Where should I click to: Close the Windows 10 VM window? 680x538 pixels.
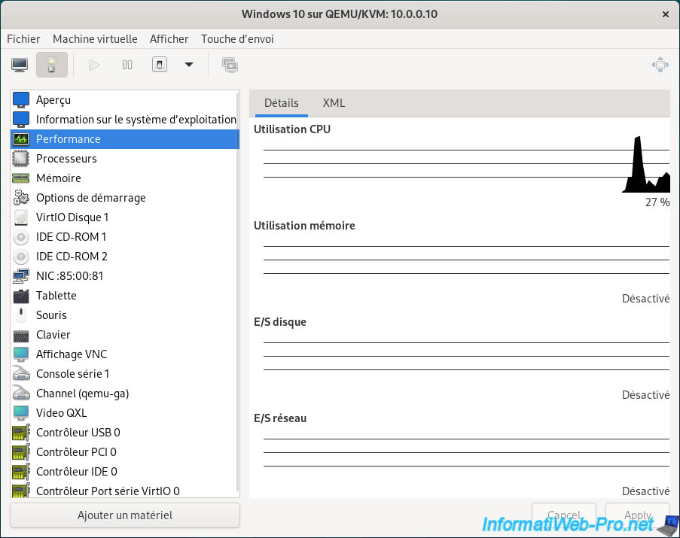(665, 14)
